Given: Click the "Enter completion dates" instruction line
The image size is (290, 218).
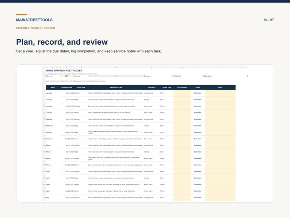Looking at the screenshot, I should point(76,81).
